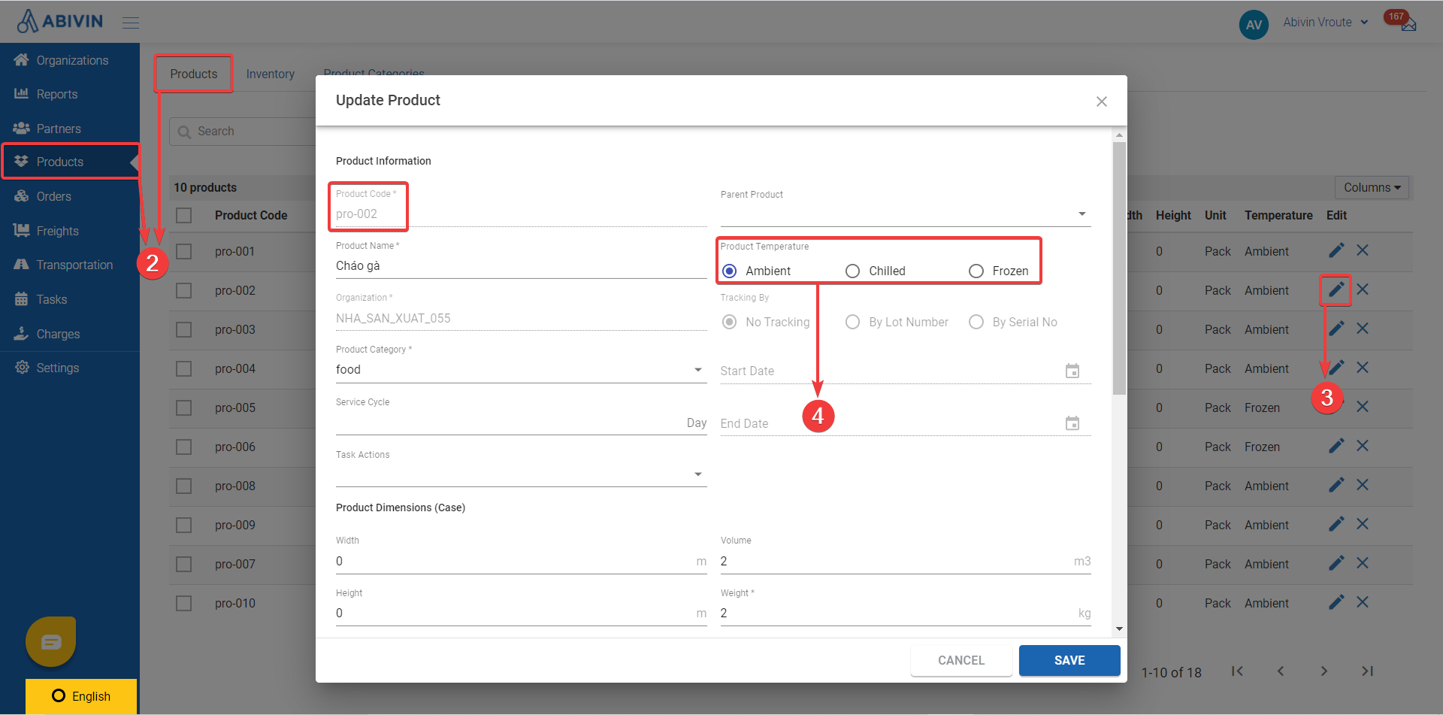Open the Columns dropdown
This screenshot has height=715, width=1443.
coord(1372,187)
